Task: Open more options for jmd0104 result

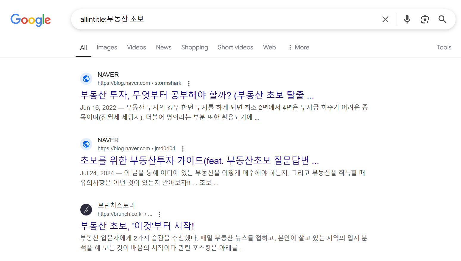Action: point(183,149)
